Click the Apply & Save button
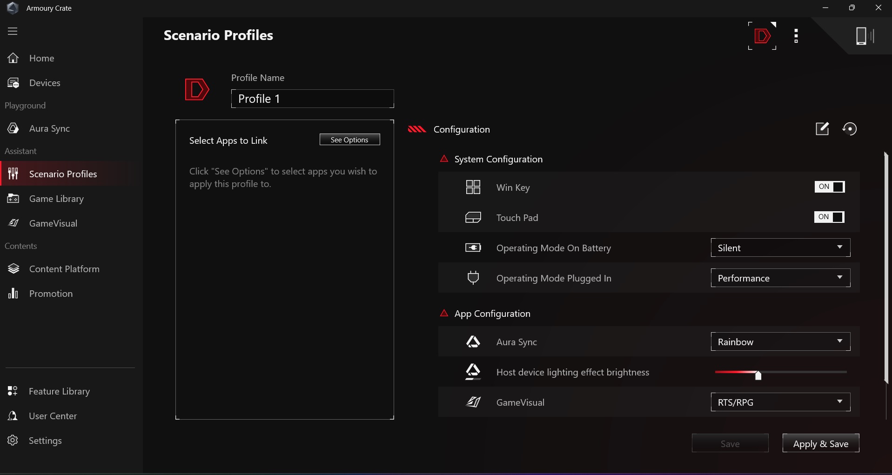 pos(820,443)
